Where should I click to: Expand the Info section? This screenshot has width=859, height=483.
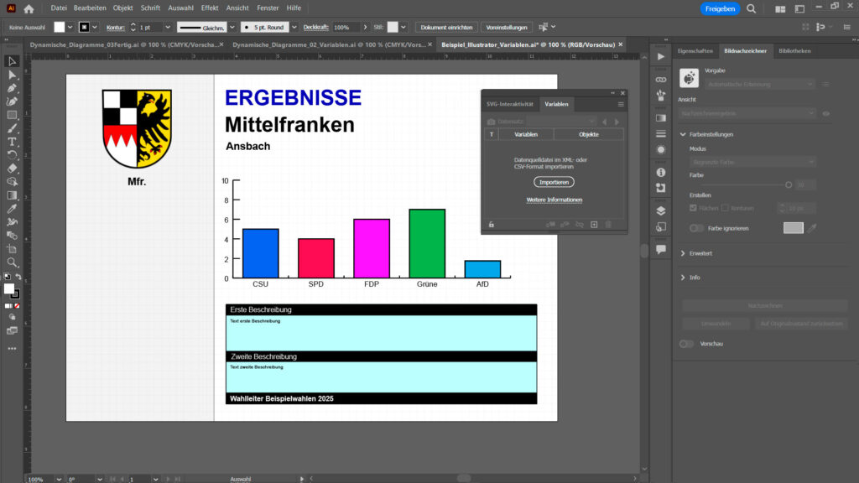click(x=683, y=278)
